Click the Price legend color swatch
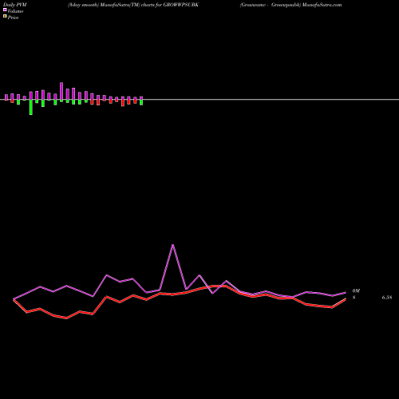 tap(5, 16)
